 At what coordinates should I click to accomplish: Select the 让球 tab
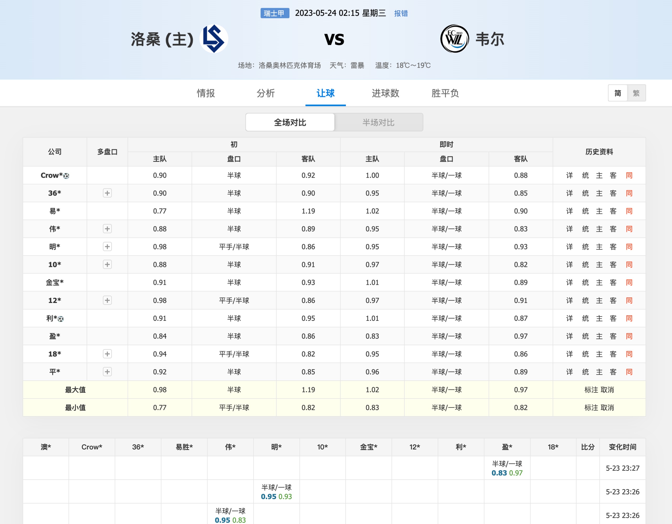coord(326,93)
